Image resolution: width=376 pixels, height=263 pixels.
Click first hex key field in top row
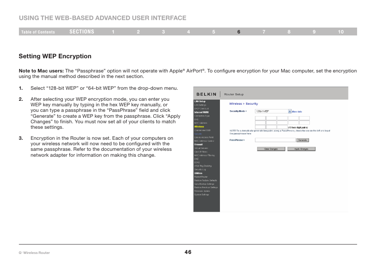[260, 118]
